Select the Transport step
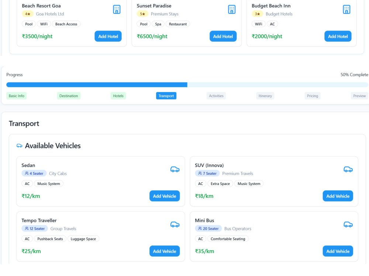369x276 pixels. [x=166, y=96]
